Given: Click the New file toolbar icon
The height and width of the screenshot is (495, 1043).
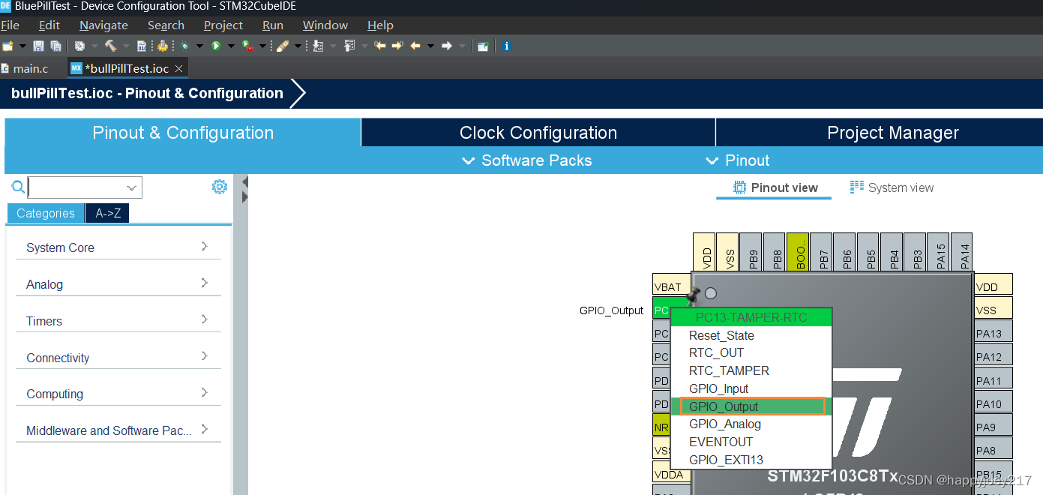Looking at the screenshot, I should (7, 46).
